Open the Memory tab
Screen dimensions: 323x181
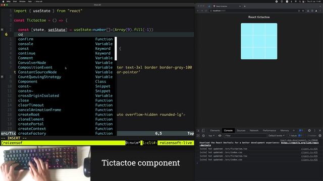285,131
